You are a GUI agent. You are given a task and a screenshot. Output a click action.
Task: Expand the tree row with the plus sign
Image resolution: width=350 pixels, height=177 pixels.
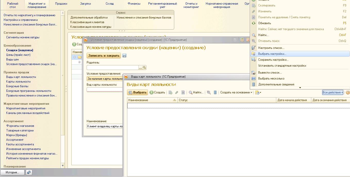tap(79, 62)
